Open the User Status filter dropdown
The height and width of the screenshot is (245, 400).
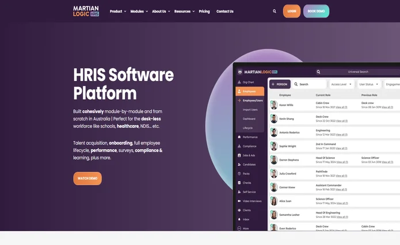tap(369, 84)
